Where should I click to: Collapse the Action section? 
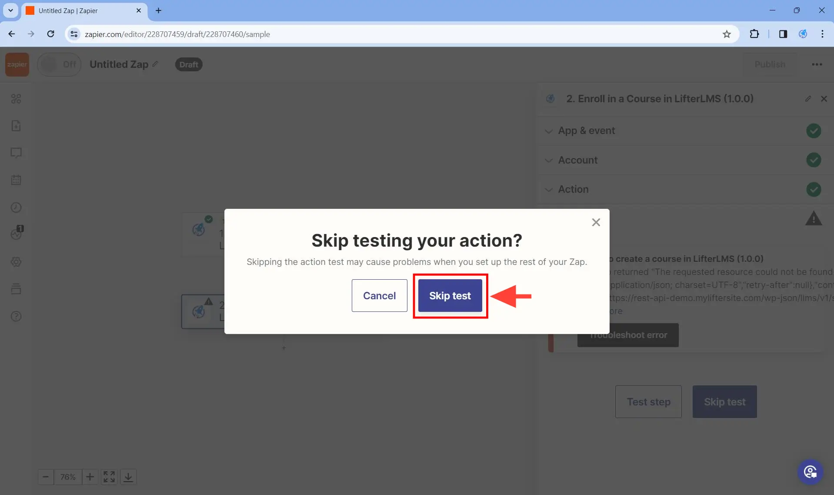(x=549, y=190)
